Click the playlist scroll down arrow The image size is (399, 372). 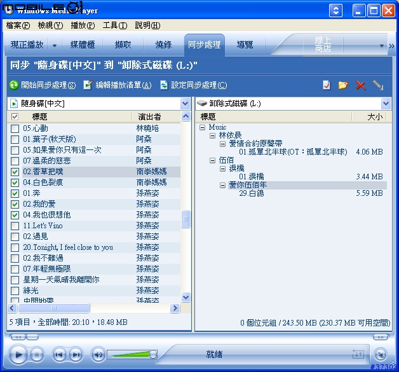click(x=186, y=297)
